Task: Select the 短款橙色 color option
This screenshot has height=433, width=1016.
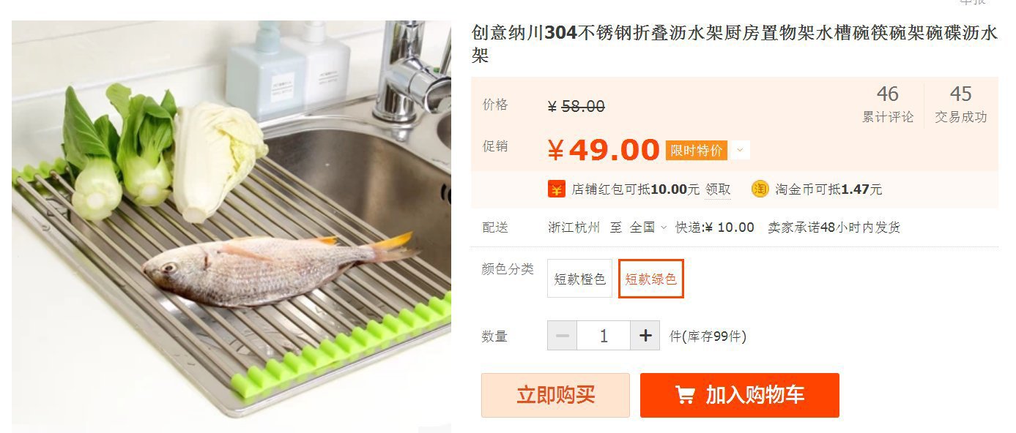Action: 579,279
